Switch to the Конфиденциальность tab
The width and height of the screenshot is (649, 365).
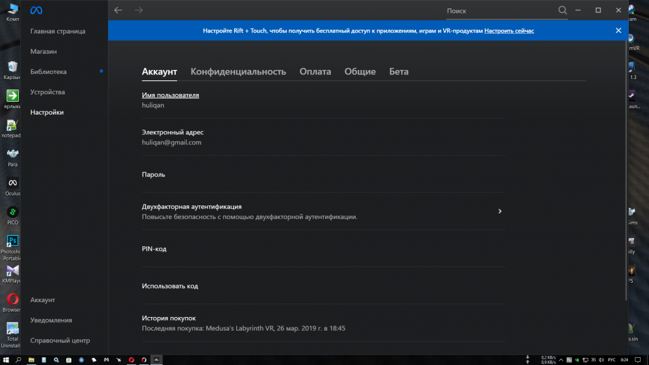coord(238,71)
